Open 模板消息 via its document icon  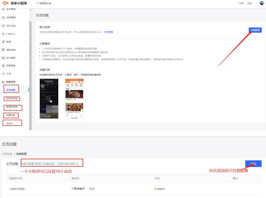tap(3, 50)
